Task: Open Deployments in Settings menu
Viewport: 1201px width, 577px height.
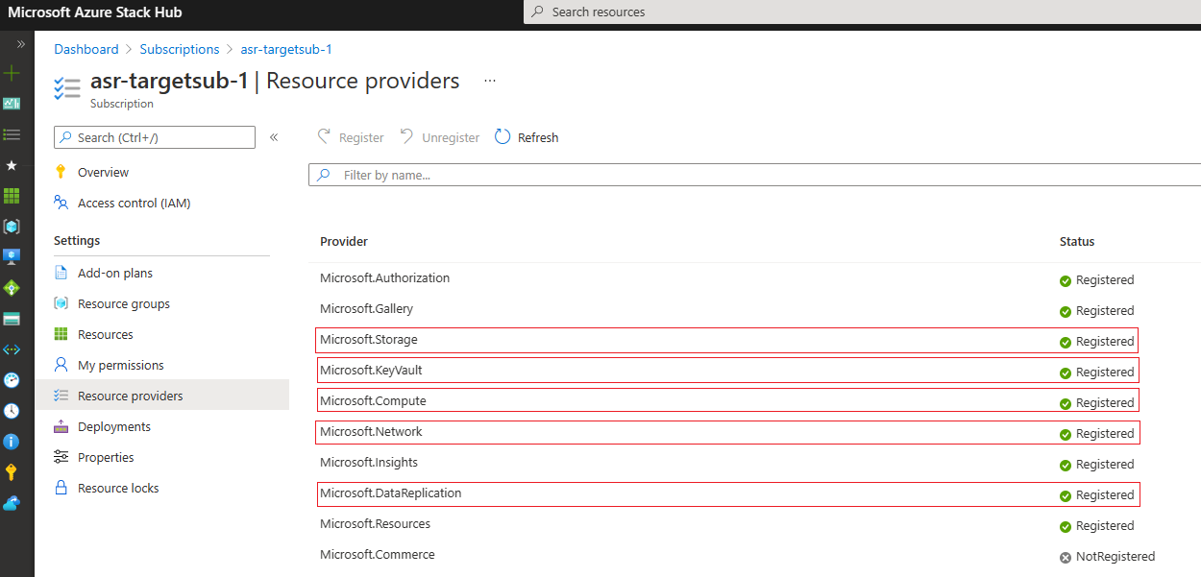Action: 113,426
